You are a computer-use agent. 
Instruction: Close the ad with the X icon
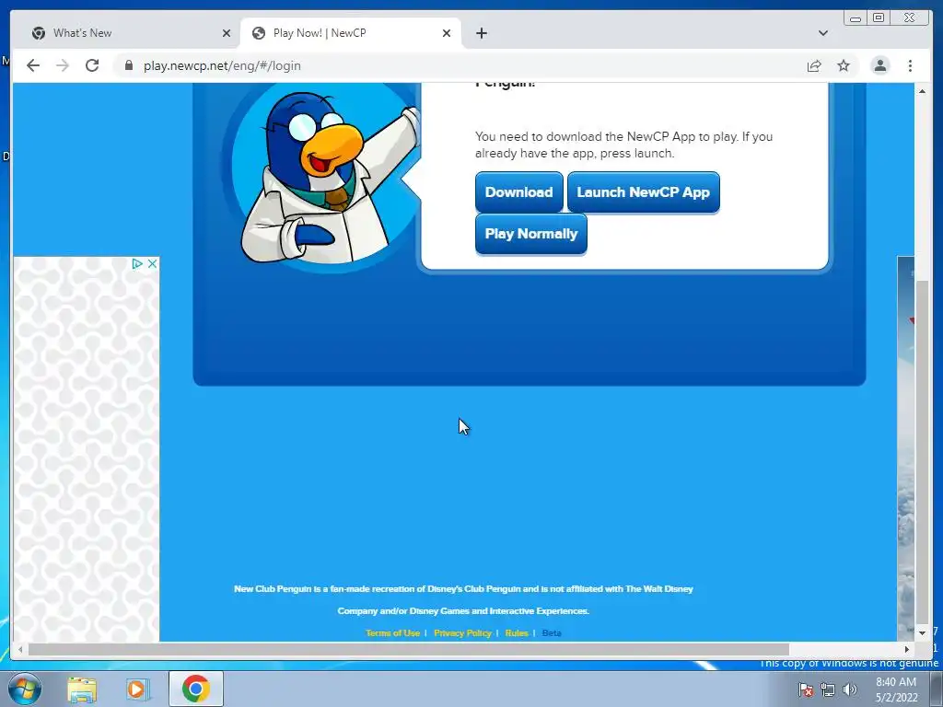coord(153,263)
